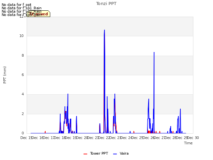This screenshot has width=213, height=160.
Task: Click the TZ_mixed annotation box
Action: click(39, 14)
